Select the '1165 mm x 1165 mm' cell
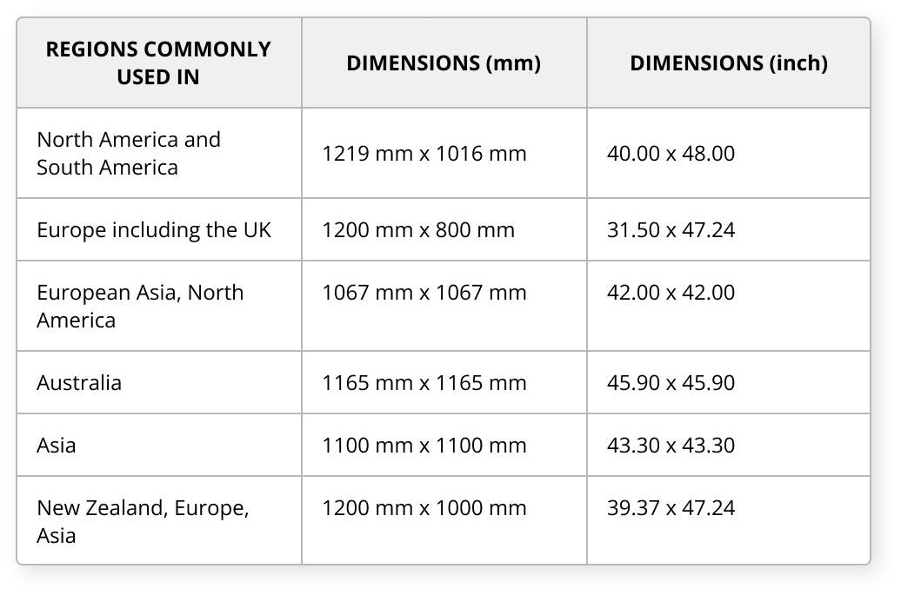 point(424,383)
